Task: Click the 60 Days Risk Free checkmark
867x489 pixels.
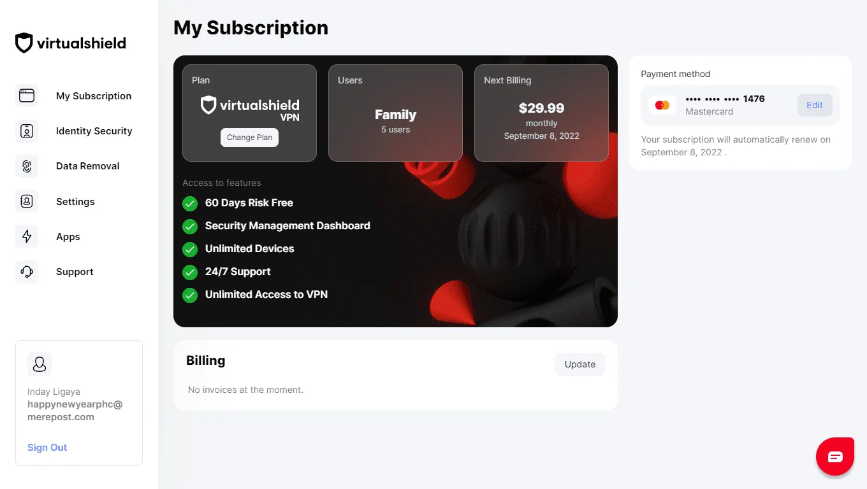Action: (x=190, y=203)
